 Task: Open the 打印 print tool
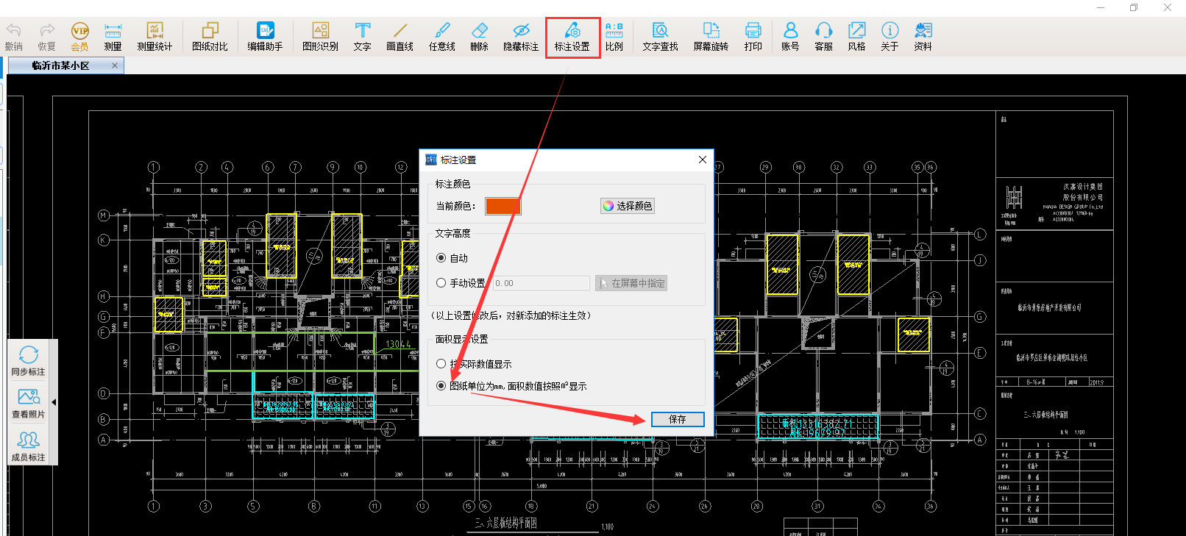pos(753,36)
